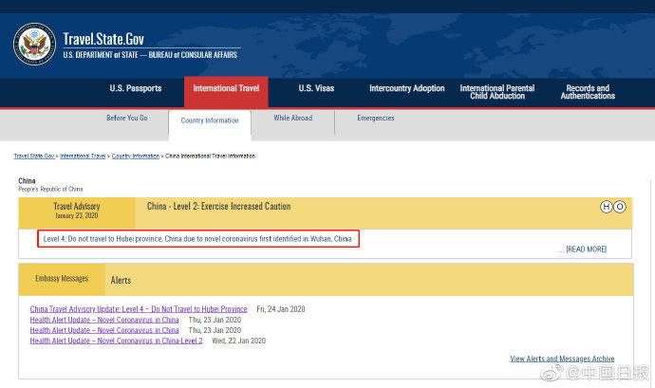Click the H icon in the advisory banner

607,207
